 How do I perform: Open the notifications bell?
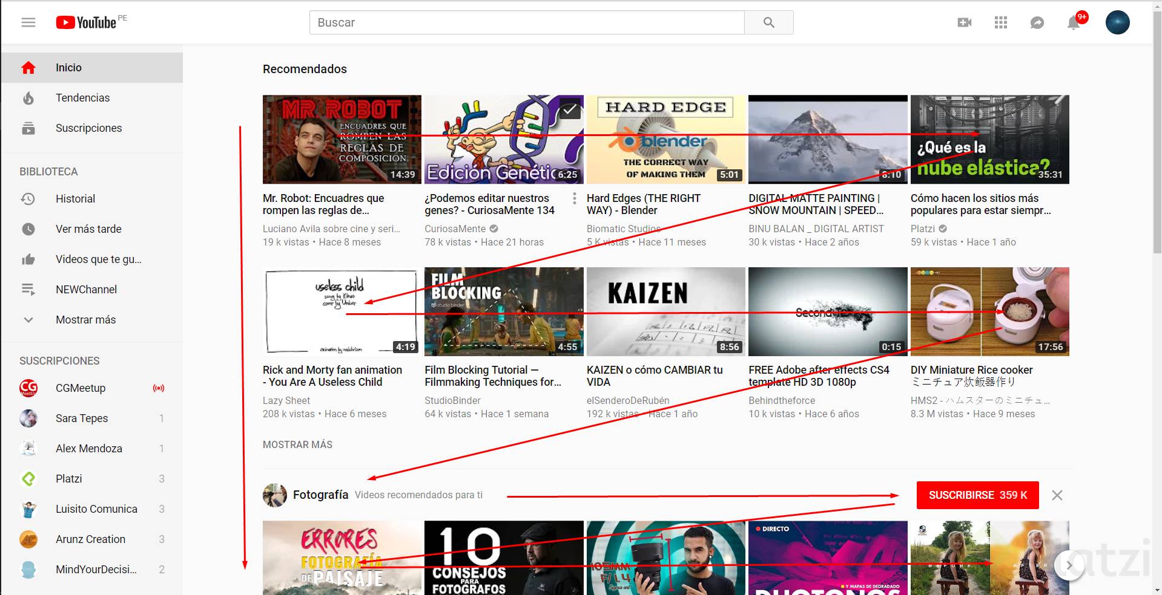click(x=1074, y=22)
